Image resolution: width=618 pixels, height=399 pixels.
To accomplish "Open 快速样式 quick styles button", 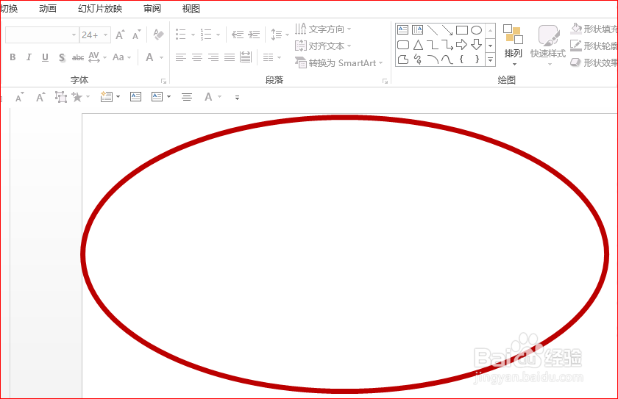I will pos(548,45).
